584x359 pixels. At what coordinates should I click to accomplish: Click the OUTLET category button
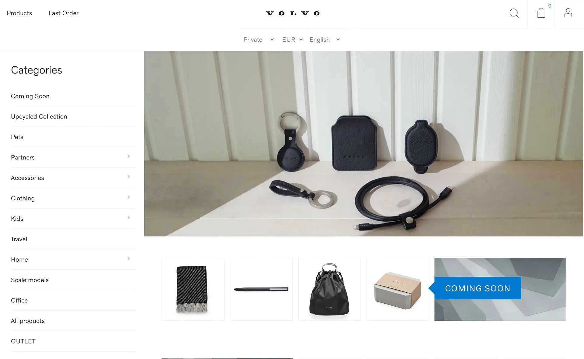pyautogui.click(x=23, y=341)
